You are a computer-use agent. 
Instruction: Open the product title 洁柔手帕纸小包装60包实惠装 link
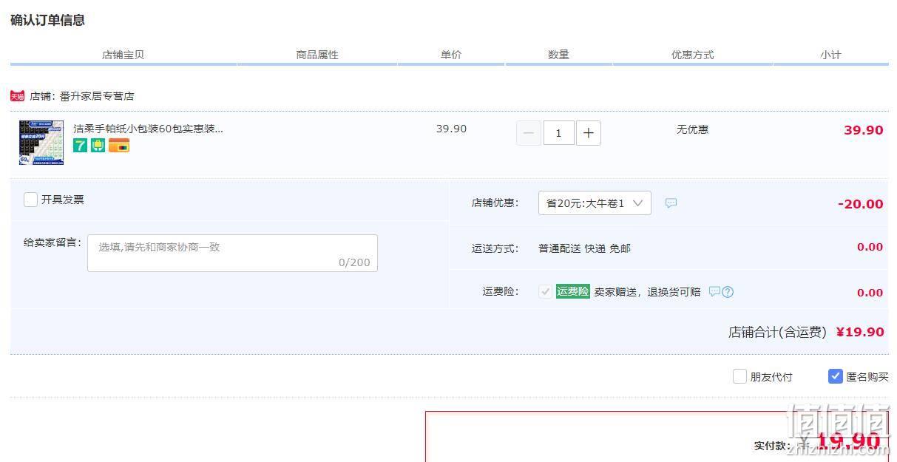tap(148, 129)
